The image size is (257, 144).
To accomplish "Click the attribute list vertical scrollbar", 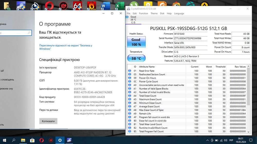I will (248, 87).
